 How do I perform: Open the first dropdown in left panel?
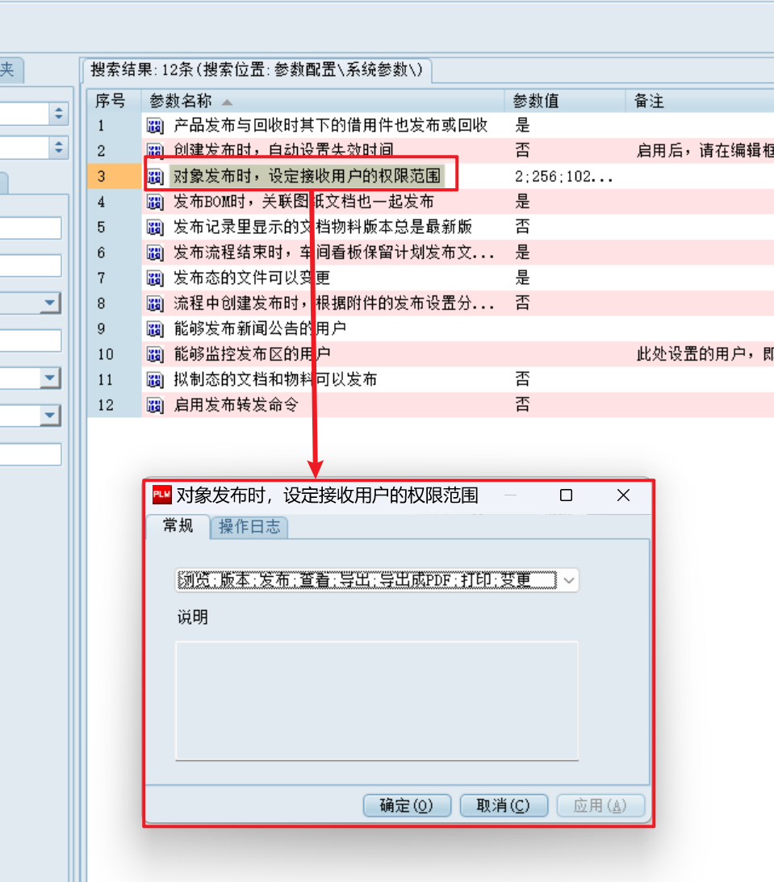[49, 303]
